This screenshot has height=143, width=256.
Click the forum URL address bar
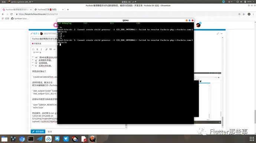[126, 14]
